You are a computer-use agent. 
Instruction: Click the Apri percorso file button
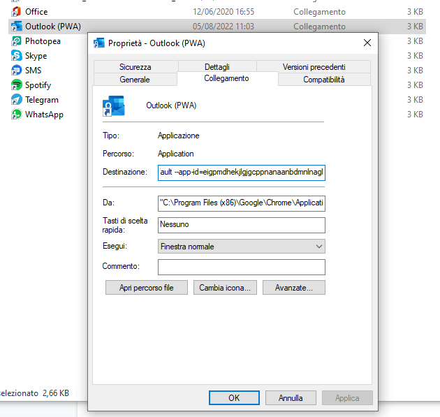click(x=147, y=287)
